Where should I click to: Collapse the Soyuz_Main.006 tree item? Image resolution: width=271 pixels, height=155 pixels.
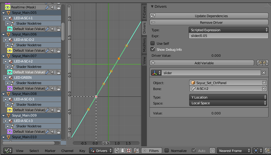(x=4, y=34)
